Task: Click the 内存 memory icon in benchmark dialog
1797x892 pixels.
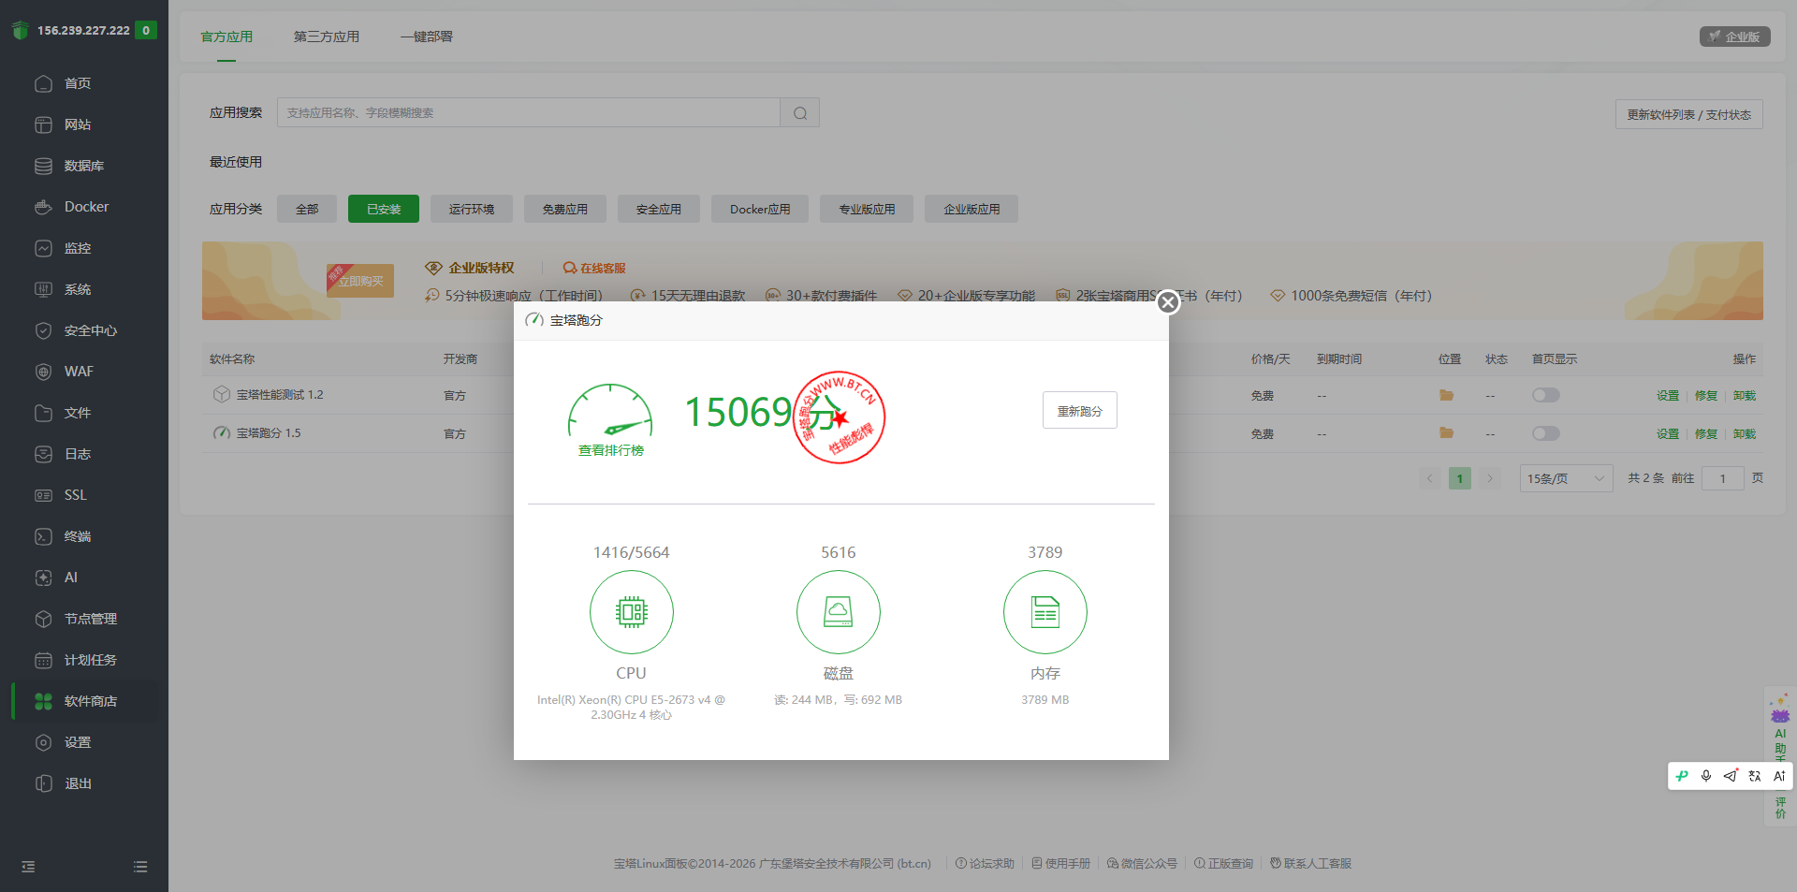Action: click(1045, 612)
